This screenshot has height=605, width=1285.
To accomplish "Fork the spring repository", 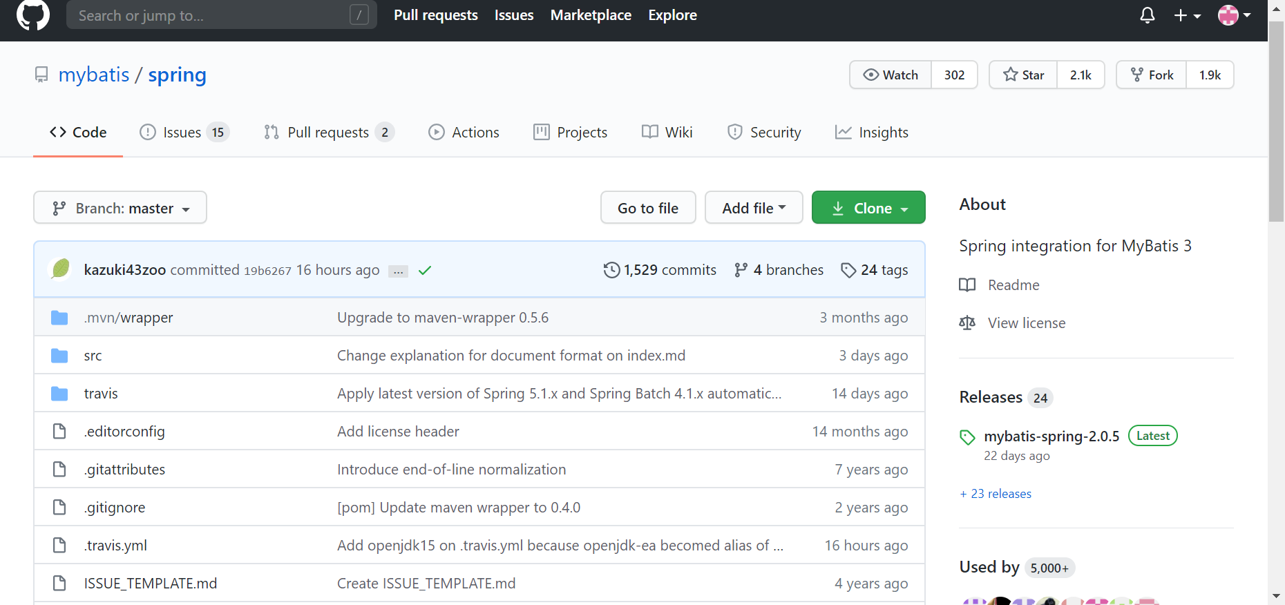I will (x=1152, y=75).
